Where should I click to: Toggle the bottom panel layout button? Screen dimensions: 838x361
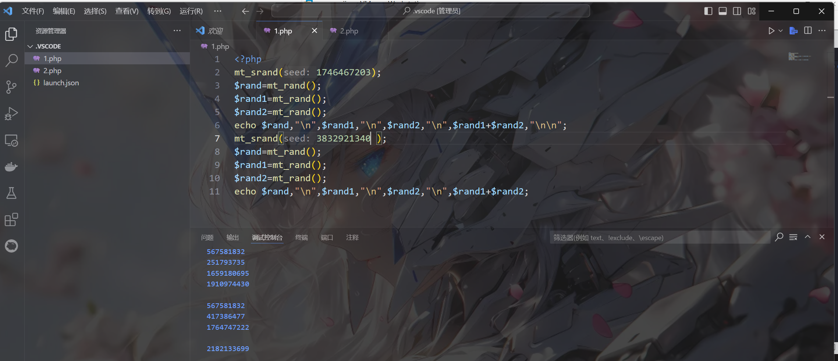tap(722, 11)
